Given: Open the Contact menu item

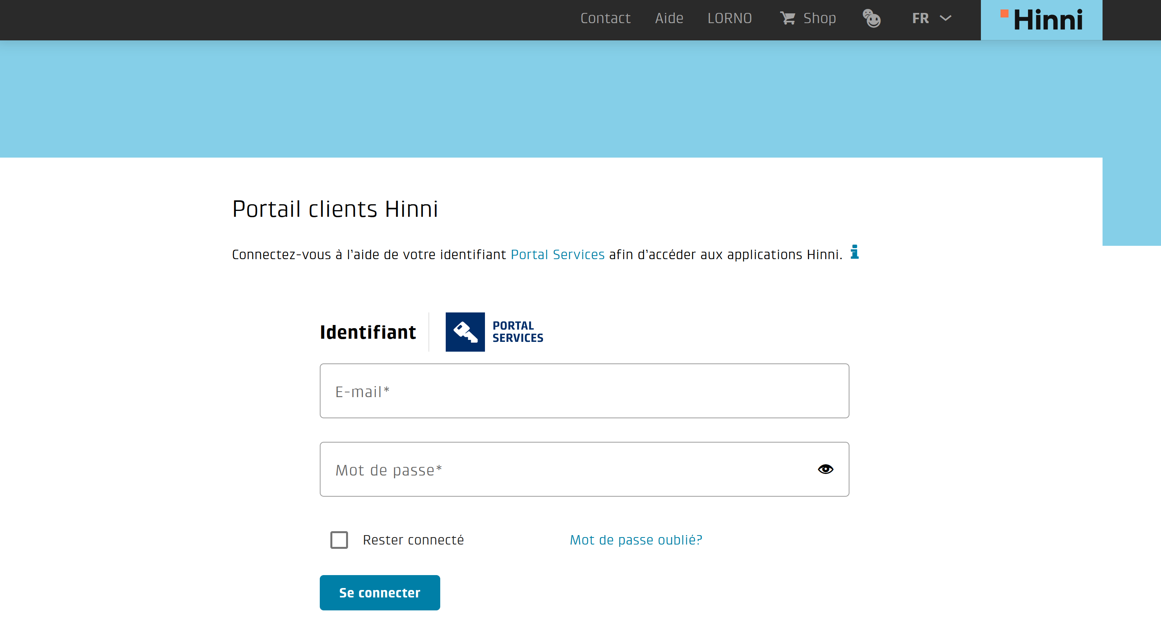Looking at the screenshot, I should [x=605, y=18].
